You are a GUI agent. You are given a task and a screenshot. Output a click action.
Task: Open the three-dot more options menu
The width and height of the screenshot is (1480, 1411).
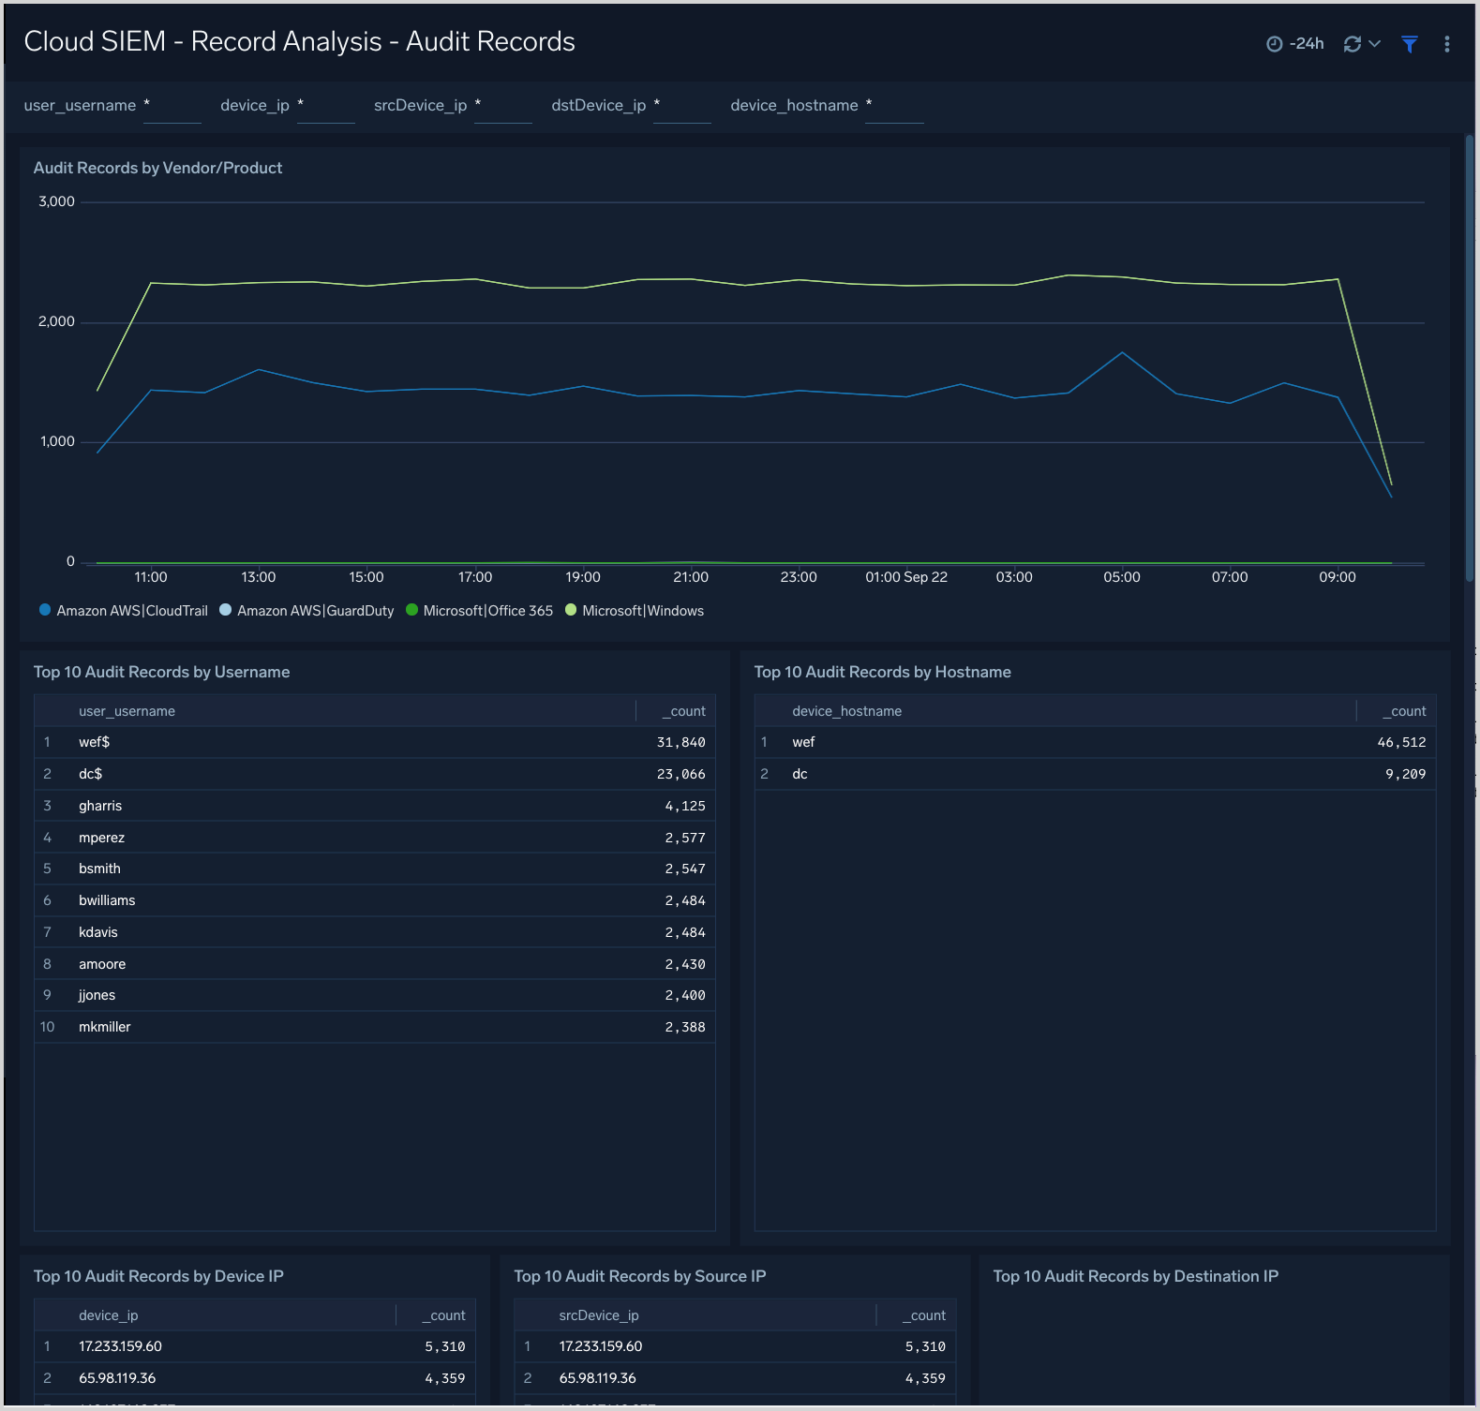pyautogui.click(x=1446, y=44)
